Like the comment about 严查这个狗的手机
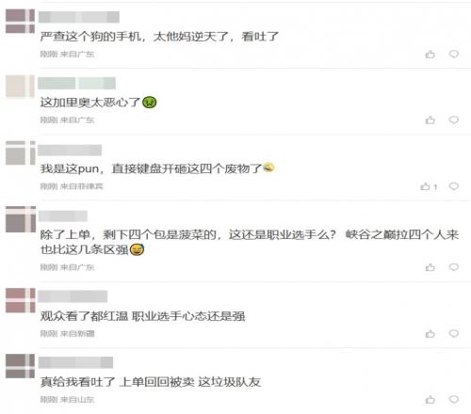 (430, 55)
